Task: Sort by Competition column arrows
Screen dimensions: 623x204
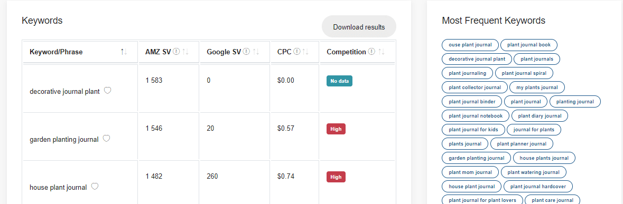Action: (382, 52)
